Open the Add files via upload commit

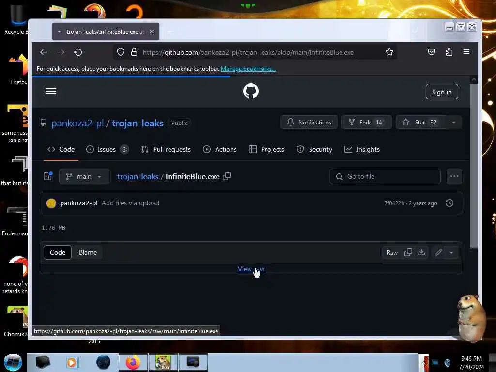[x=130, y=203]
